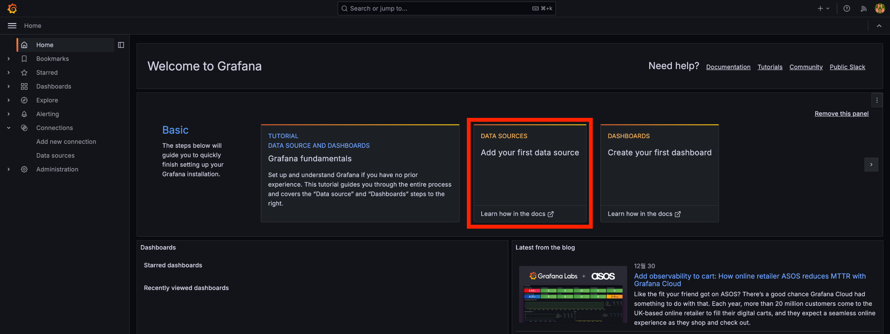The height and width of the screenshot is (334, 890).
Task: Expand the Dashboards section chevron
Action: click(x=9, y=86)
